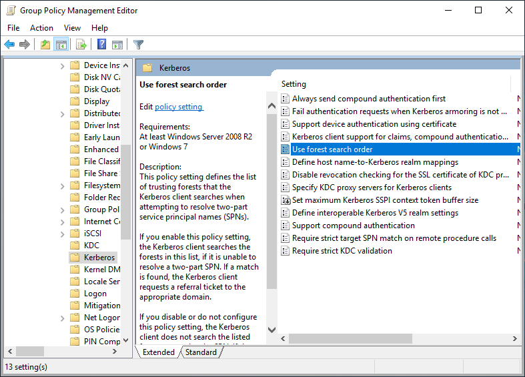Click the Forward arrow in toolbar
Screen dimensions: 525x377
tap(25, 45)
